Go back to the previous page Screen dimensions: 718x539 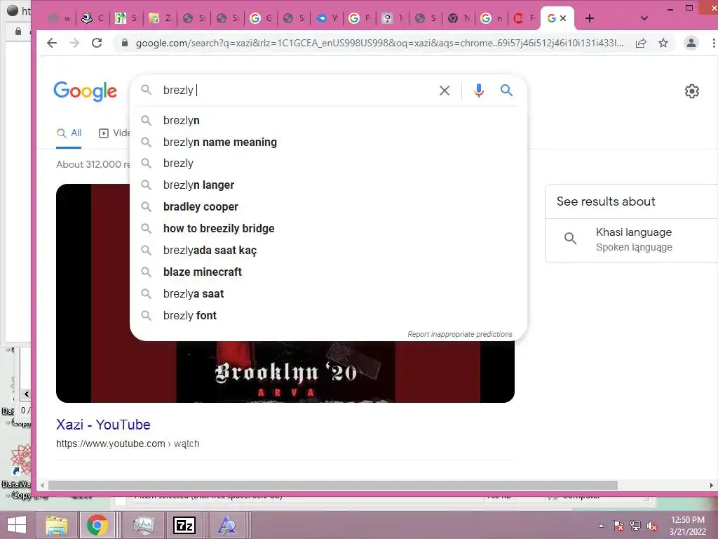tap(52, 43)
